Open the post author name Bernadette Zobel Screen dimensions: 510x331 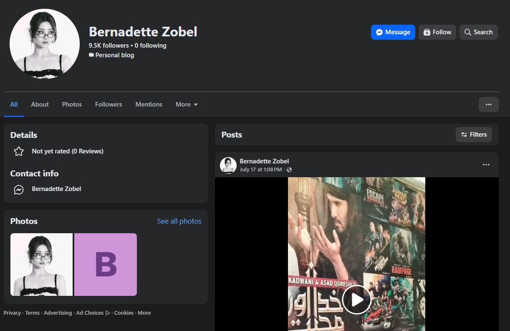(x=264, y=161)
